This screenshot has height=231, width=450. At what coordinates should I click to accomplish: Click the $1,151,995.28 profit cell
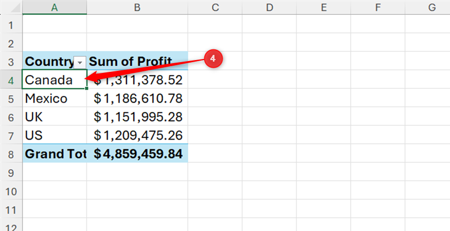(137, 117)
